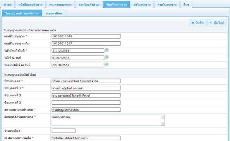Open the ส่งใบอนุญาต tab
230x141 pixels.
click(x=142, y=5)
